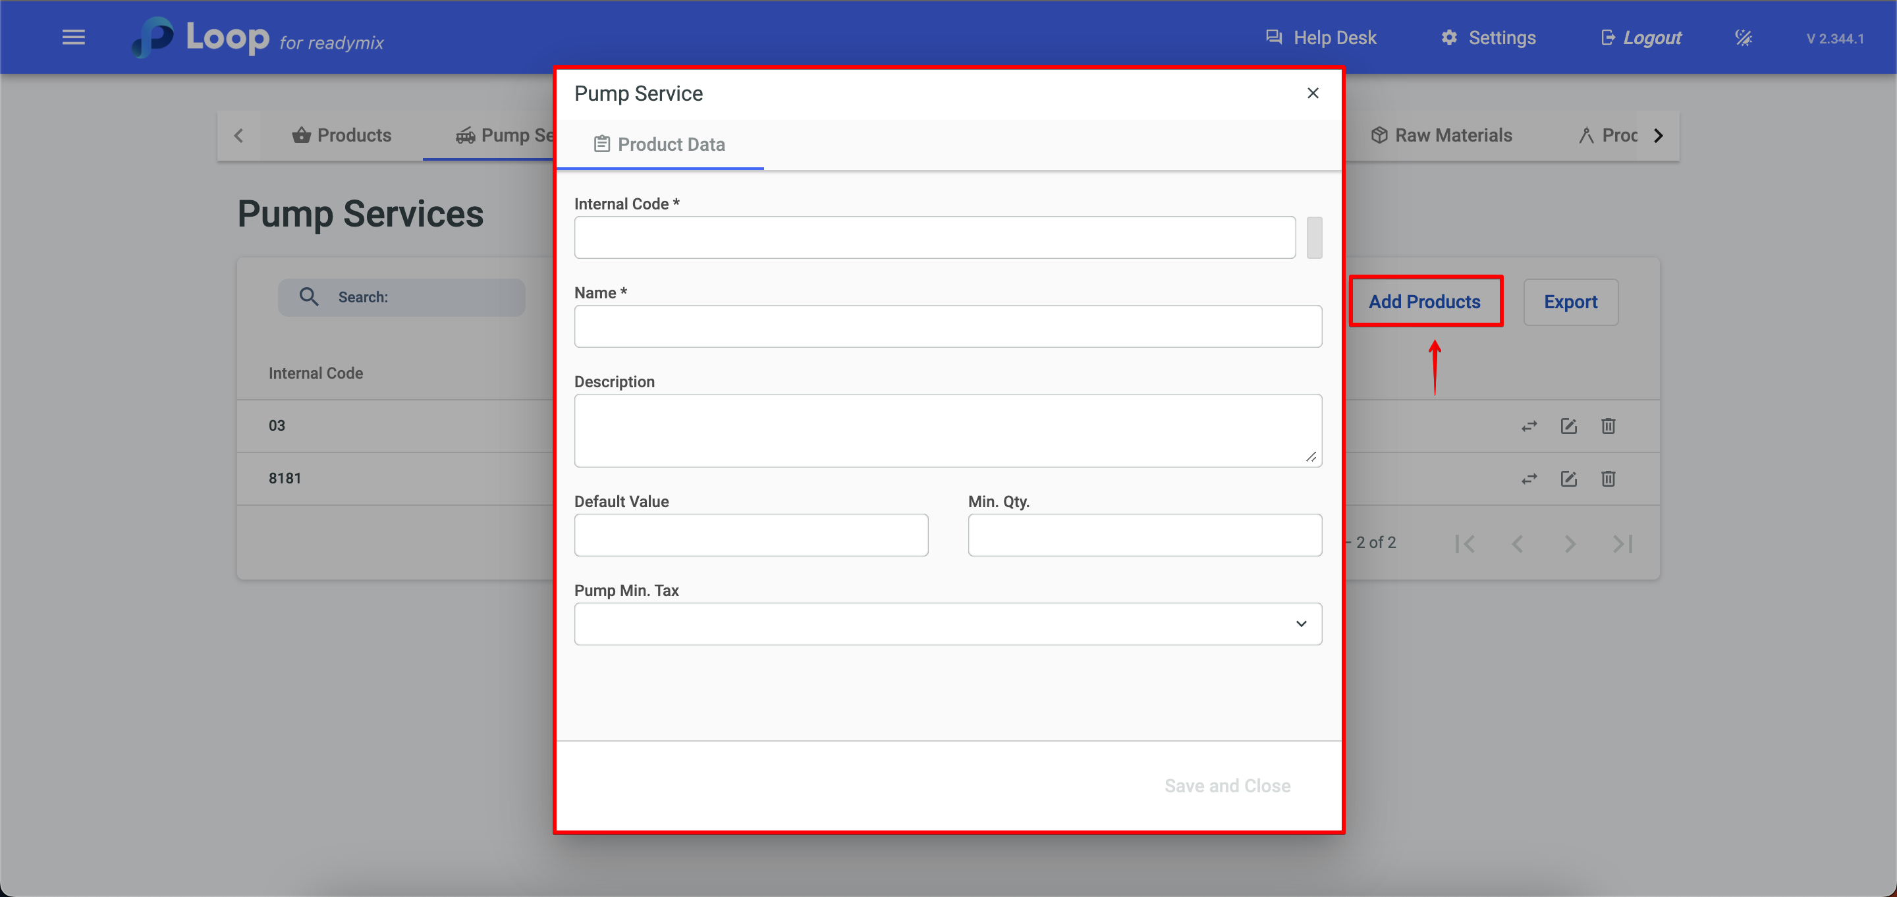1897x897 pixels.
Task: Click the swap arrows icon for row 03
Action: (x=1529, y=425)
